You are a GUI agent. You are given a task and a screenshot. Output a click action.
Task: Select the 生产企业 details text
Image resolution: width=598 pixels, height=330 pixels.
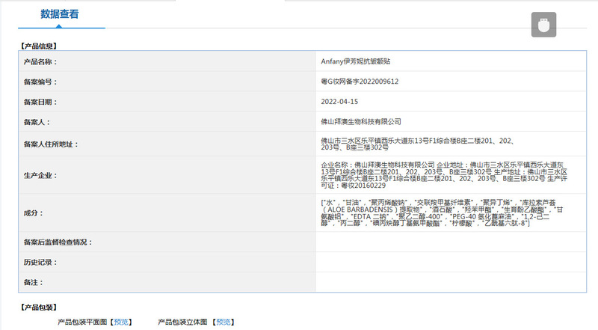(444, 175)
